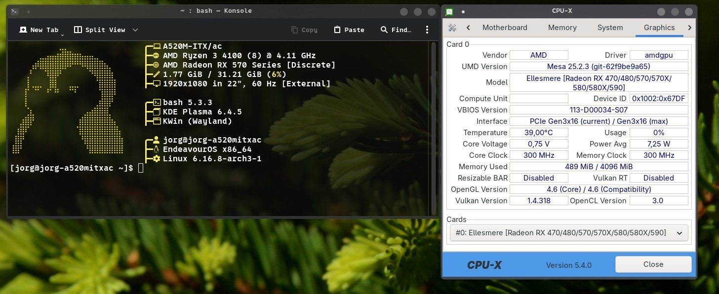Viewport: 719px width, 294px height.
Task: Click the Driver field showing amdgpu
Action: pyautogui.click(x=659, y=55)
